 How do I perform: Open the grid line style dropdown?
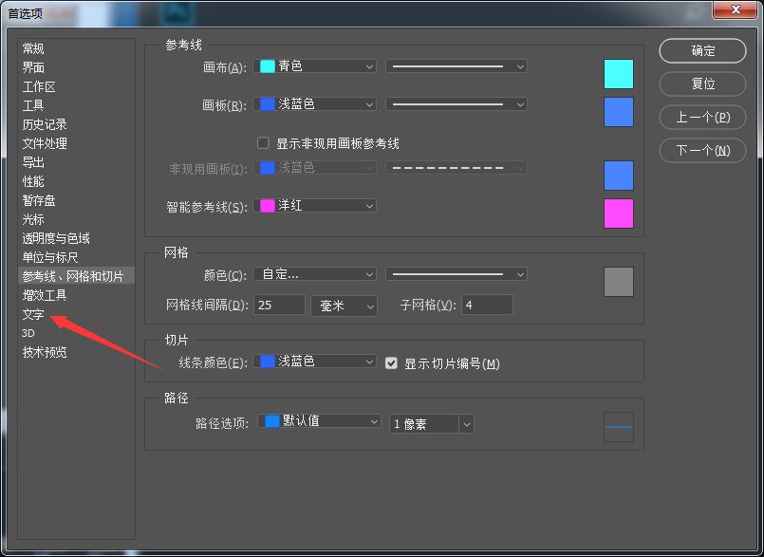click(457, 274)
